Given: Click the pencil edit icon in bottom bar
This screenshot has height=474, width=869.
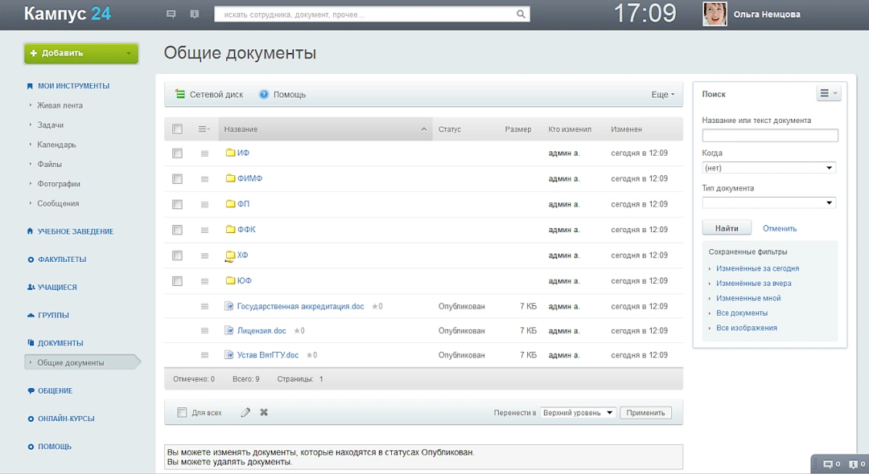Looking at the screenshot, I should 245,411.
